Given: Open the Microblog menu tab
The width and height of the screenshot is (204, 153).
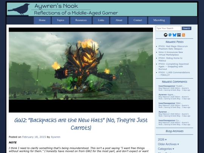Looking at the screenshot, I should pos(159,20).
